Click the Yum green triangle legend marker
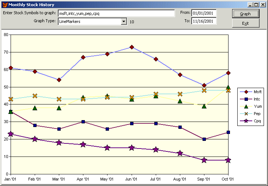The image size is (268, 186). (x=246, y=107)
